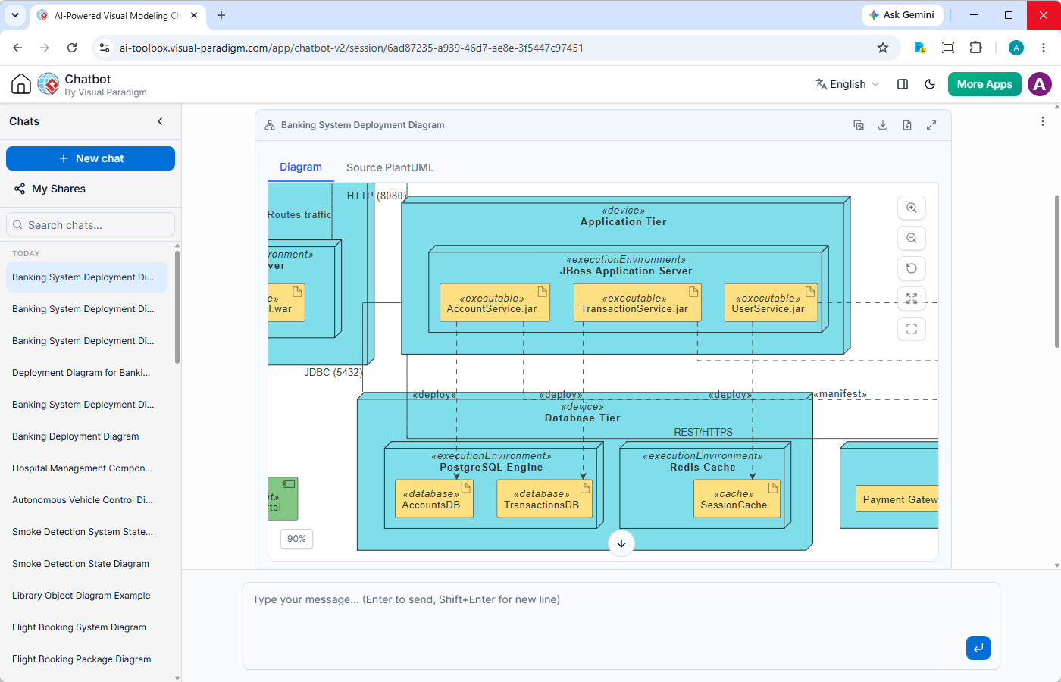Open Smoke Detection State Diagram chat

[86, 564]
